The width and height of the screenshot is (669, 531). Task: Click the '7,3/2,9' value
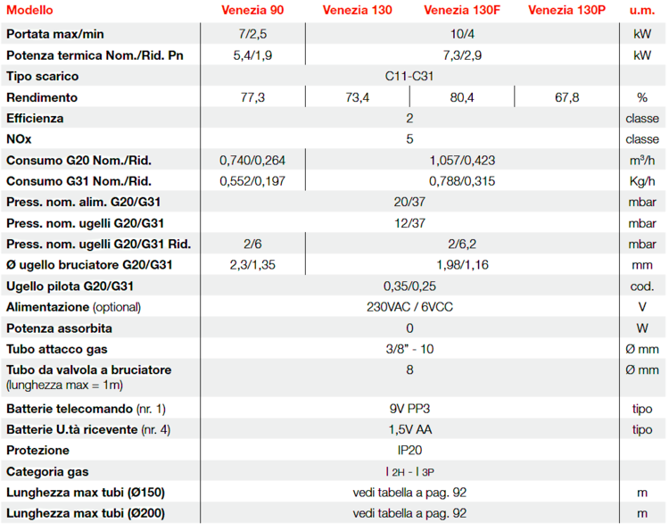pos(462,55)
